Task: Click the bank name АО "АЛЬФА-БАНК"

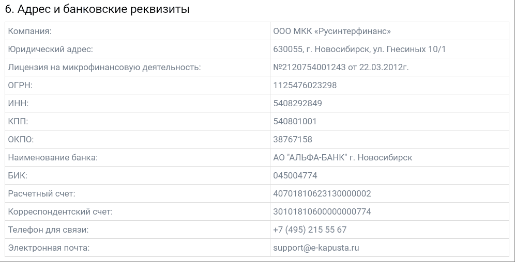Action: 342,158
